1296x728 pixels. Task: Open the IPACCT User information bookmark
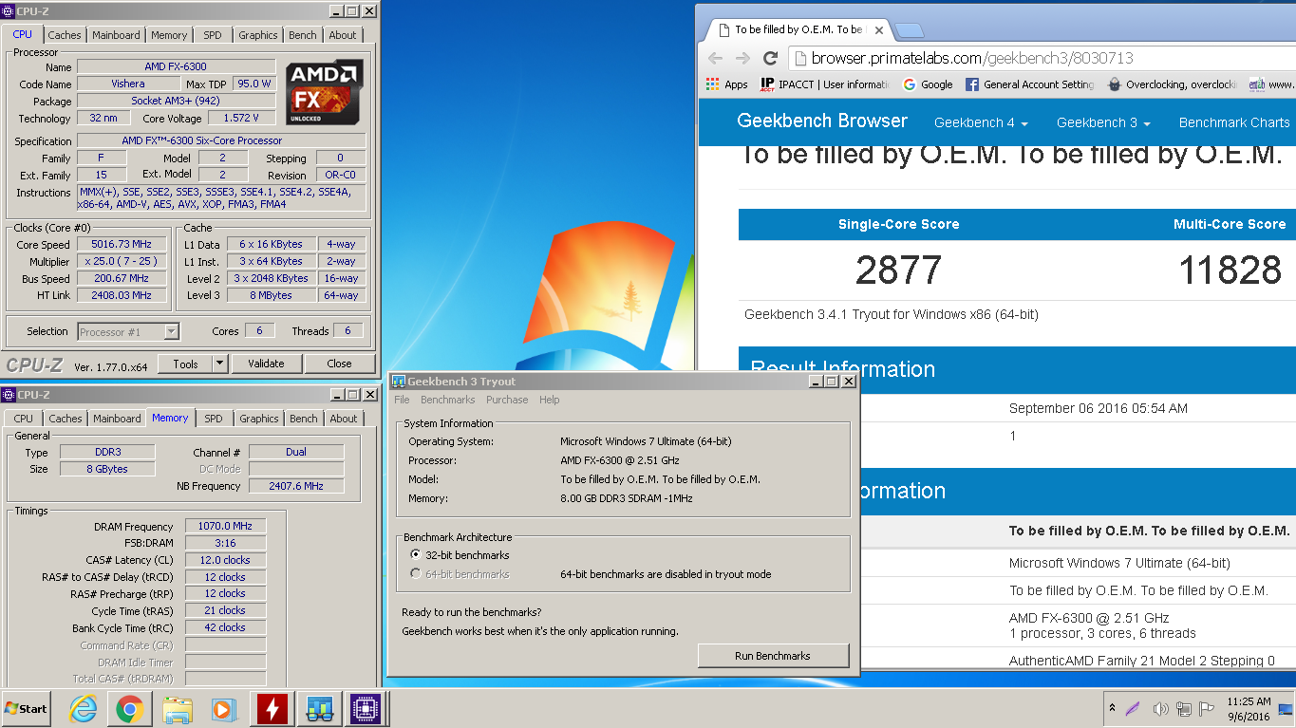(x=825, y=84)
